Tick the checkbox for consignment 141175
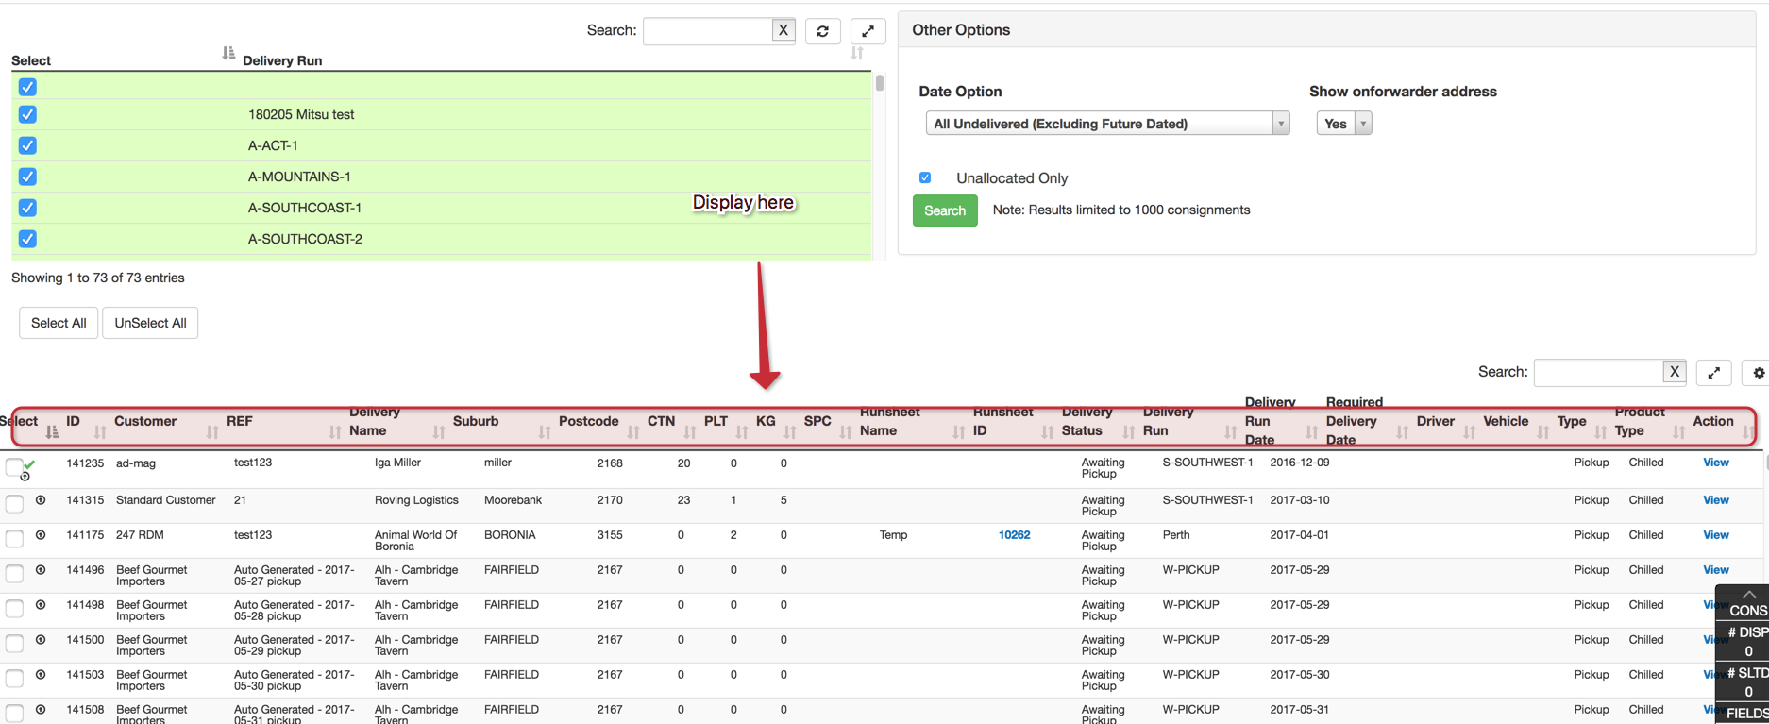The height and width of the screenshot is (724, 1769). (x=14, y=539)
